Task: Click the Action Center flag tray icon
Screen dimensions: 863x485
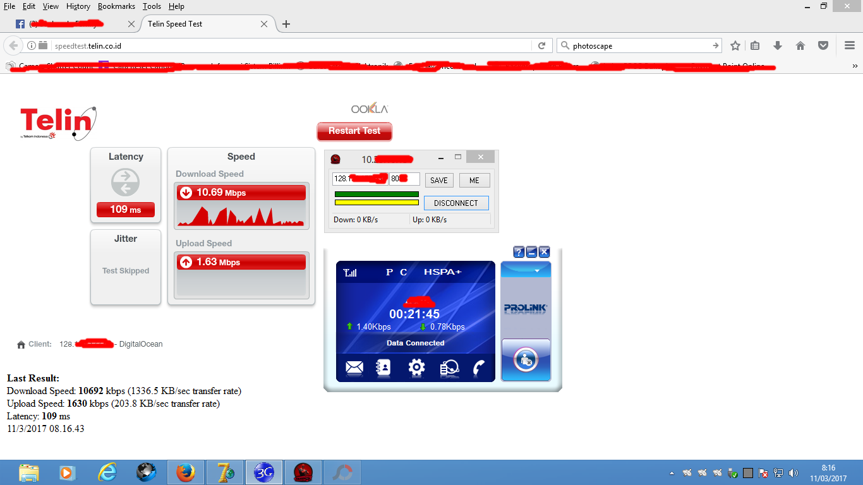Action: 763,472
